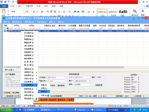149x112 pixels.
Task: Click the Multilevel List icon
Action: tap(70, 12)
